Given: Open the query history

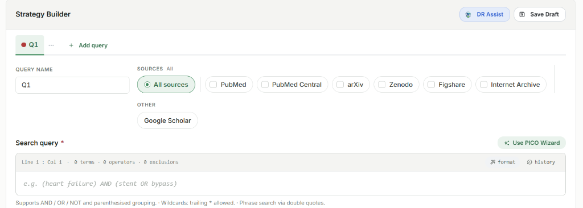Looking at the screenshot, I should (x=541, y=162).
